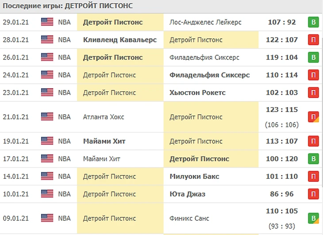
Task: Click the USA flag in the 29.01.21 row
Action: point(47,22)
